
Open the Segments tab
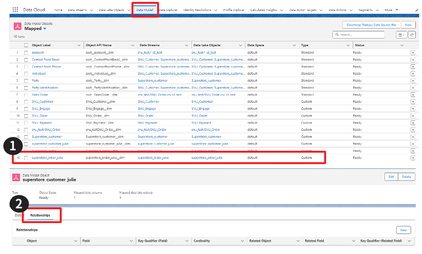(x=366, y=10)
